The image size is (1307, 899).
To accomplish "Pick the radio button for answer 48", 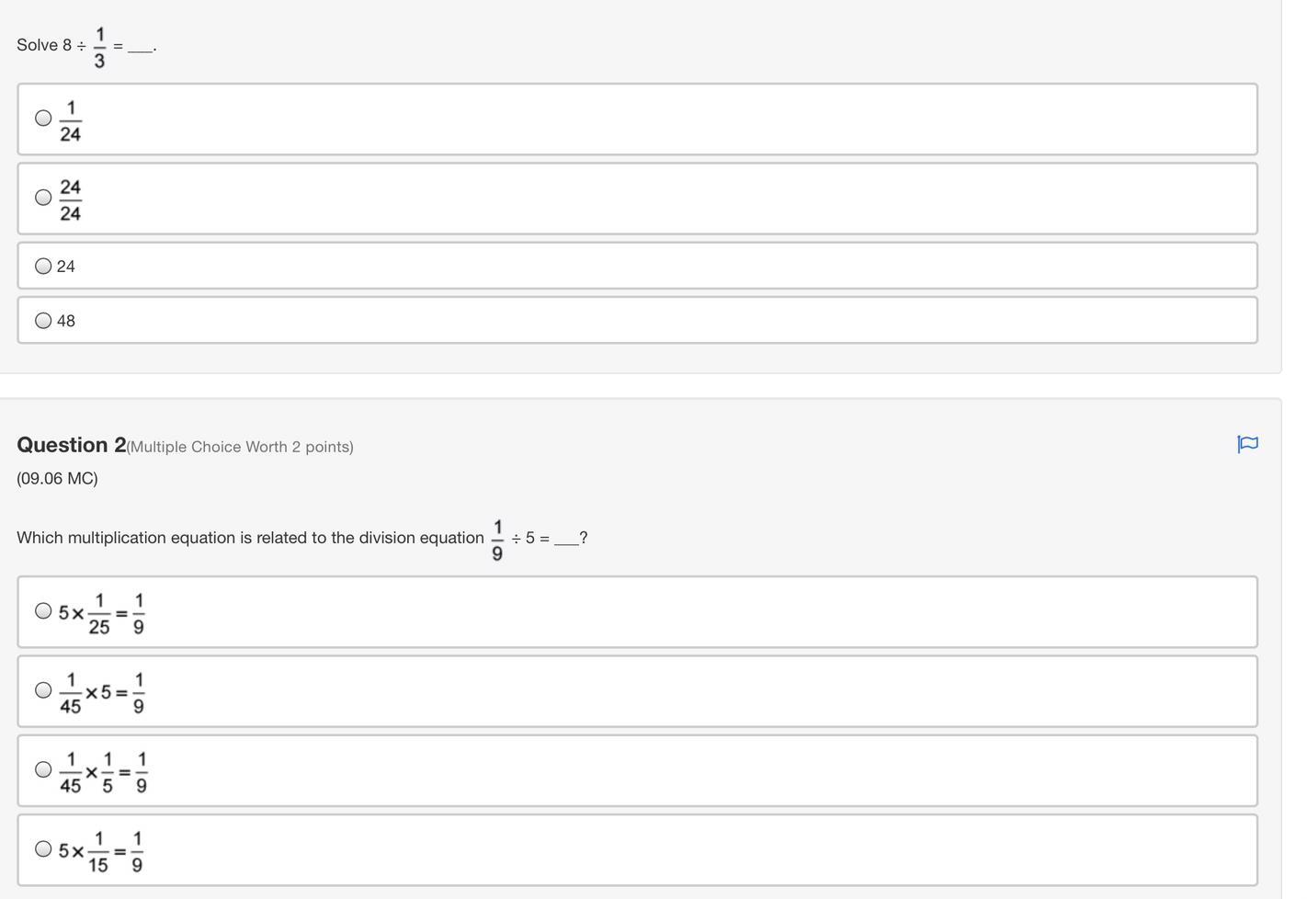I will tap(43, 320).
